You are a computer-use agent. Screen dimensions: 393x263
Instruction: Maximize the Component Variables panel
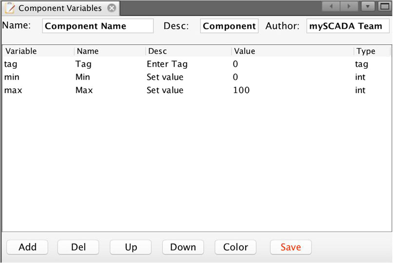tap(385, 6)
